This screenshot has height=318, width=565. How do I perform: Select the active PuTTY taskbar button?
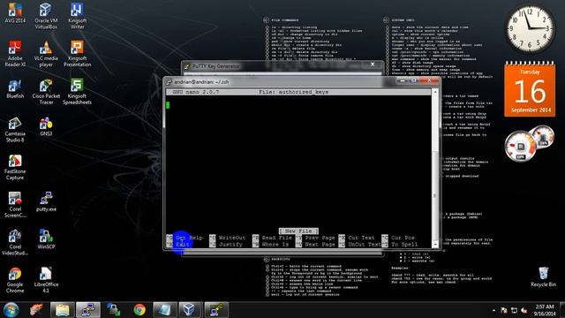tap(88, 310)
